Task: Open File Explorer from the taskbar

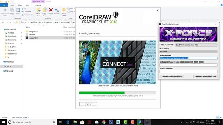Action: click(x=75, y=122)
